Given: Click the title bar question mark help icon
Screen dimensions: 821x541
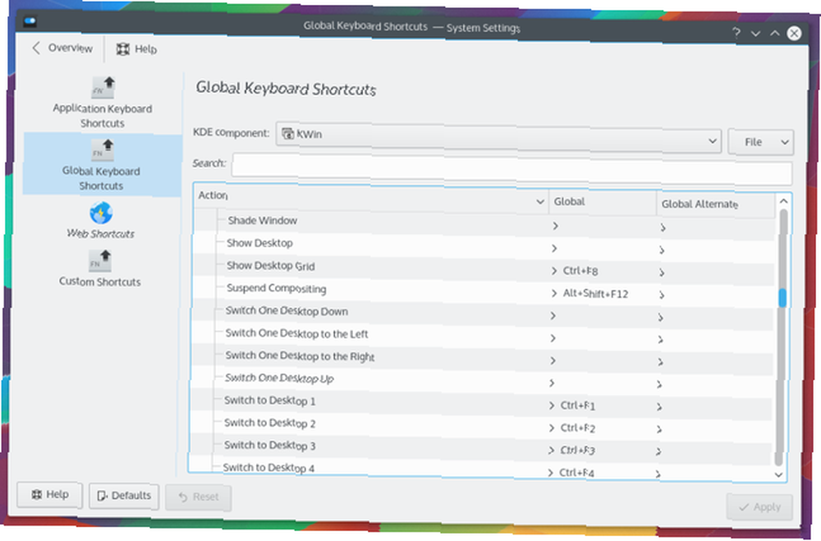Looking at the screenshot, I should pos(736,33).
